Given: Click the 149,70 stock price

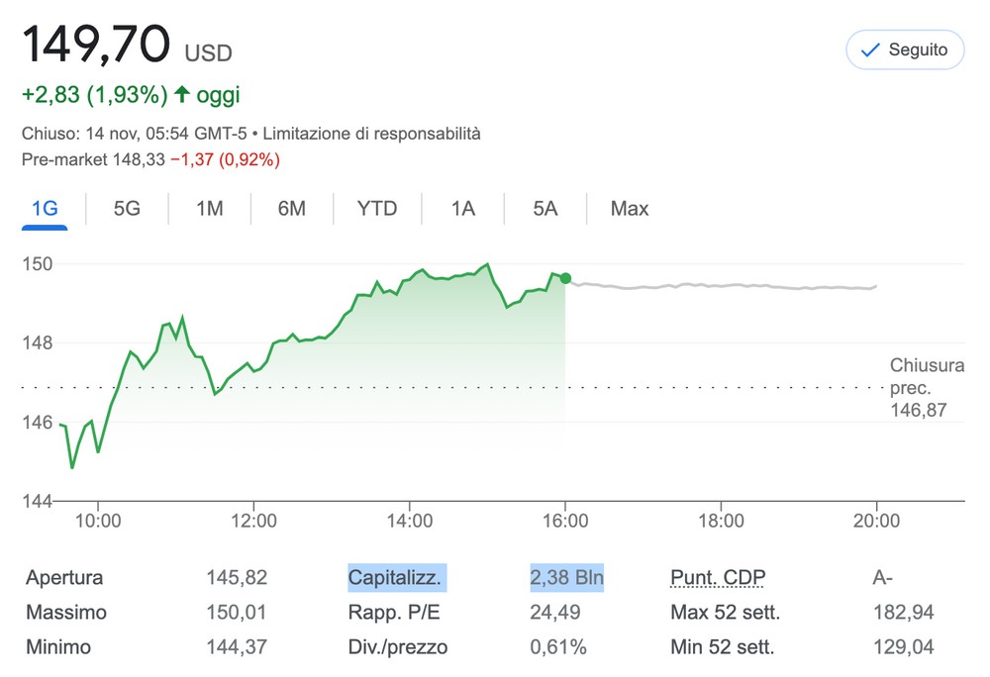Looking at the screenshot, I should (x=96, y=45).
